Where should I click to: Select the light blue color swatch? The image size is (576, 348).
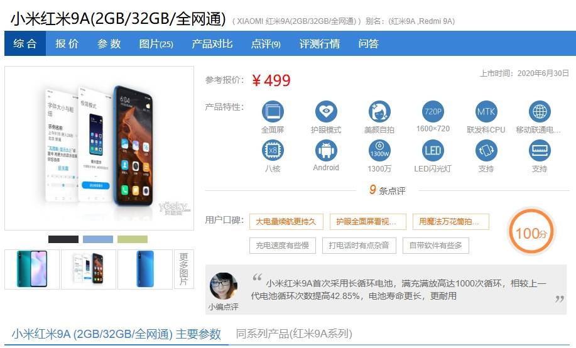click(98, 239)
